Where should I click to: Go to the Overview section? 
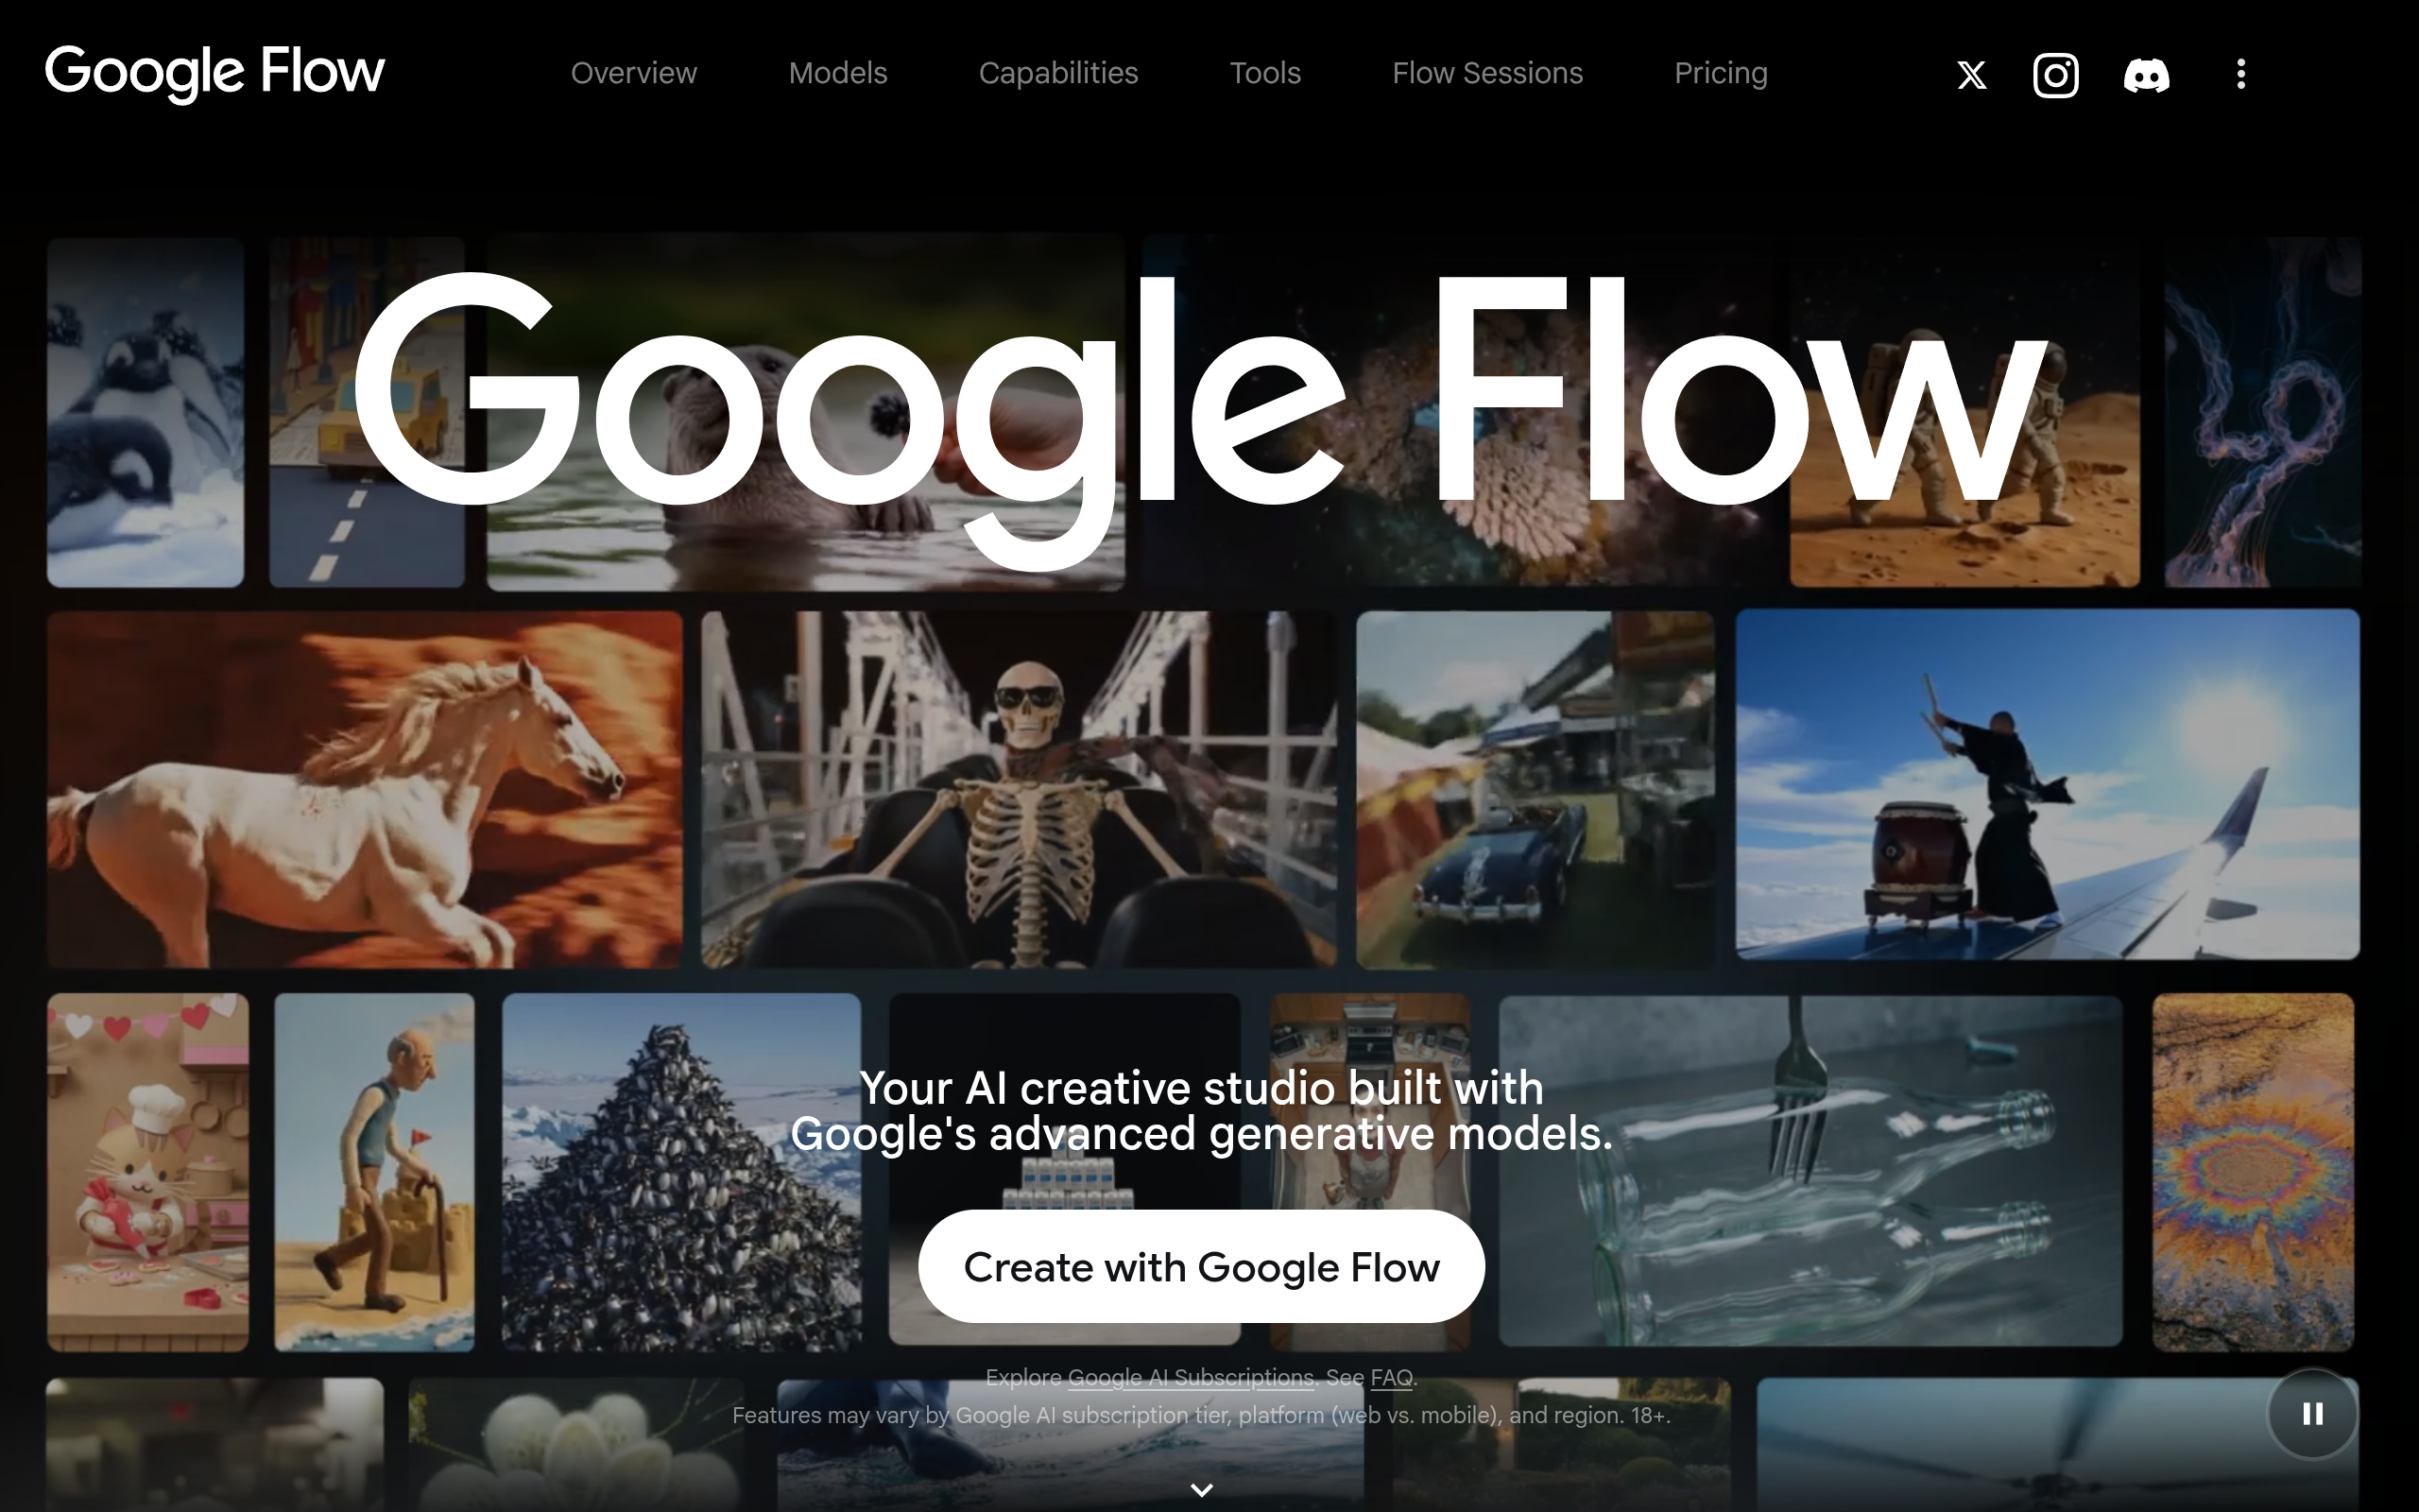(x=634, y=73)
